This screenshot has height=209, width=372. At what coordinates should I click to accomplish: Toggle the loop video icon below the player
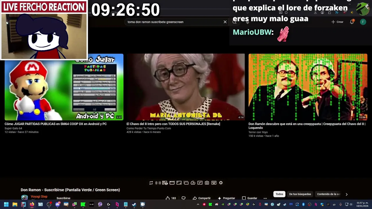(x=151, y=183)
